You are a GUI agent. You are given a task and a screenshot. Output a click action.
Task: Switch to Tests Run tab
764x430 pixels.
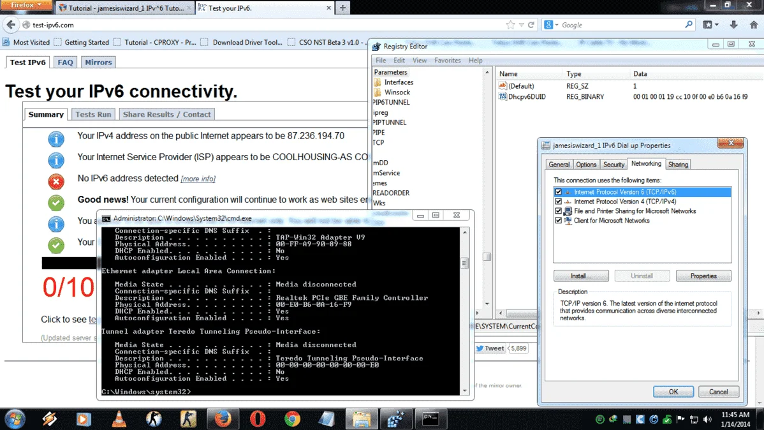pos(93,114)
